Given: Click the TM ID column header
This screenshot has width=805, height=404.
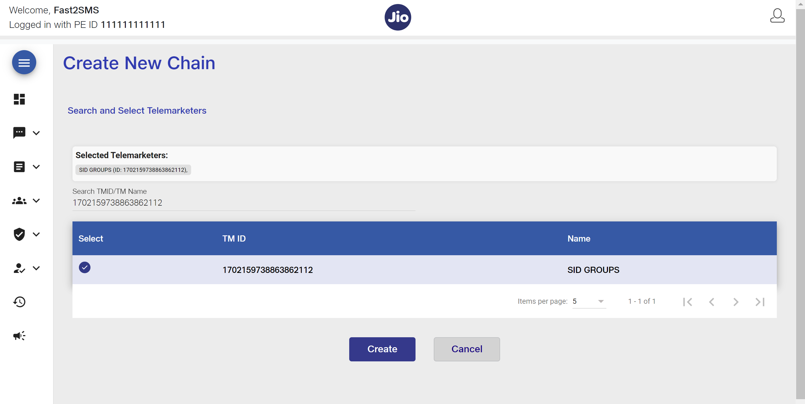Looking at the screenshot, I should 234,239.
